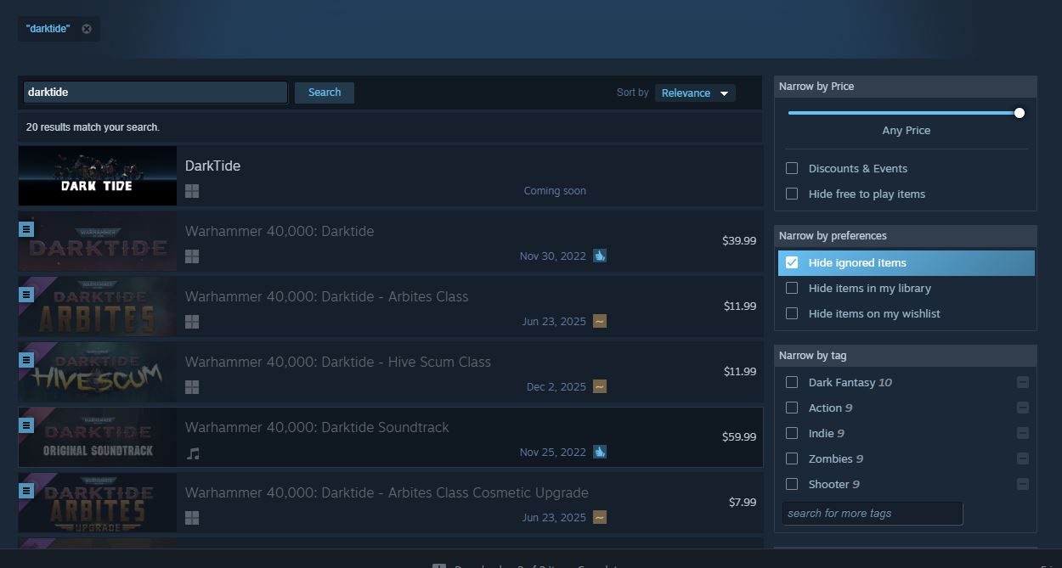1062x568 pixels.
Task: Click $59.99 price of Darktide Soundtrack
Action: (x=739, y=436)
